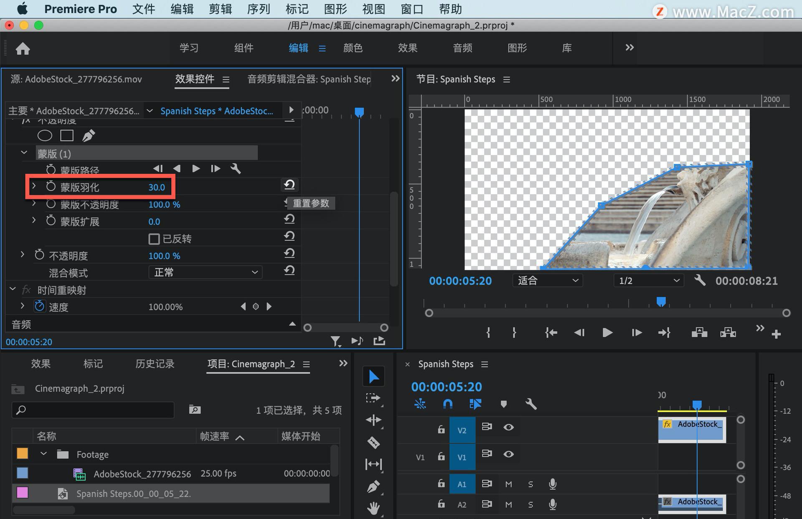Viewport: 802px width, 519px height.
Task: Switch to the 音频 workspace
Action: point(462,48)
